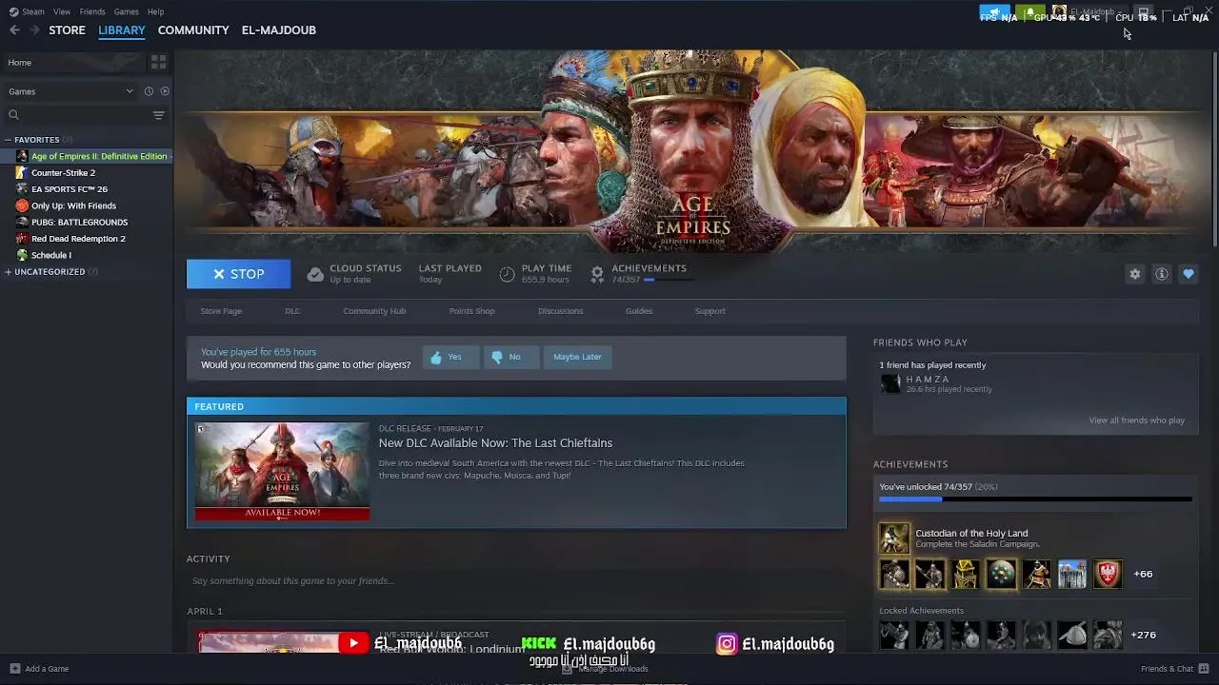This screenshot has height=685, width=1219.
Task: Click the activity comment input field
Action: pos(514,581)
